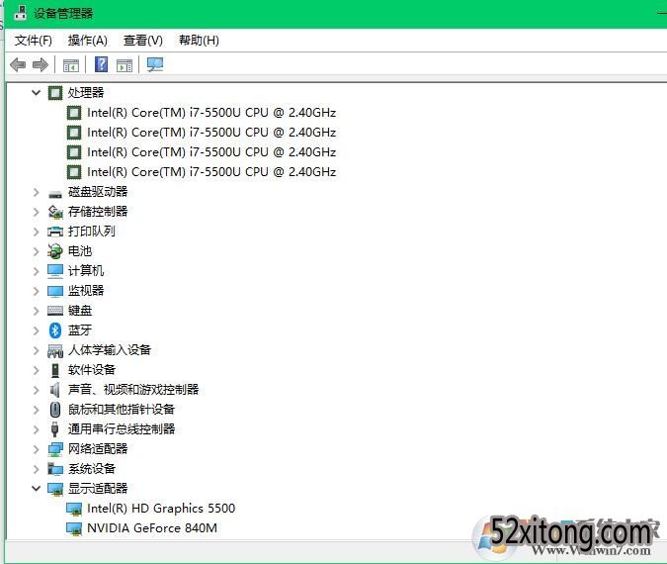Show or hide console tree toolbar icon
667x564 pixels.
pos(70,65)
